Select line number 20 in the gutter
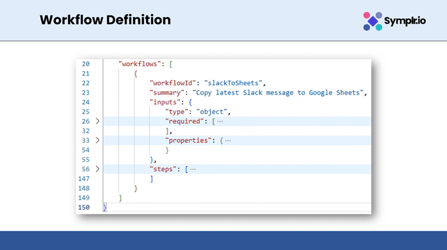 (x=85, y=64)
